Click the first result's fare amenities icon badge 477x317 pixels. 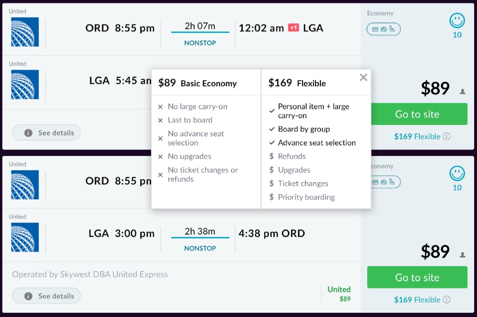click(384, 29)
